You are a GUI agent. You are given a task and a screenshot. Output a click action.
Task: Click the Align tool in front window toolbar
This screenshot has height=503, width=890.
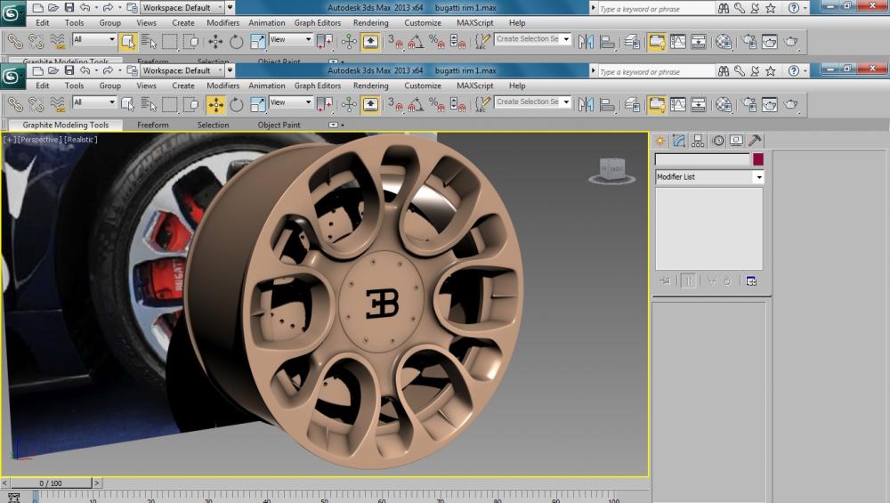(607, 104)
